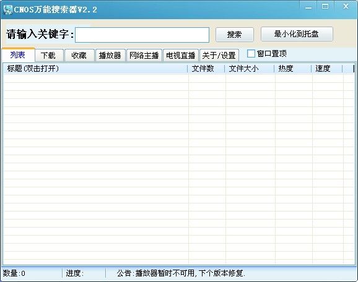Open the 电视直播 tab
This screenshot has height=282, width=358.
(181, 56)
